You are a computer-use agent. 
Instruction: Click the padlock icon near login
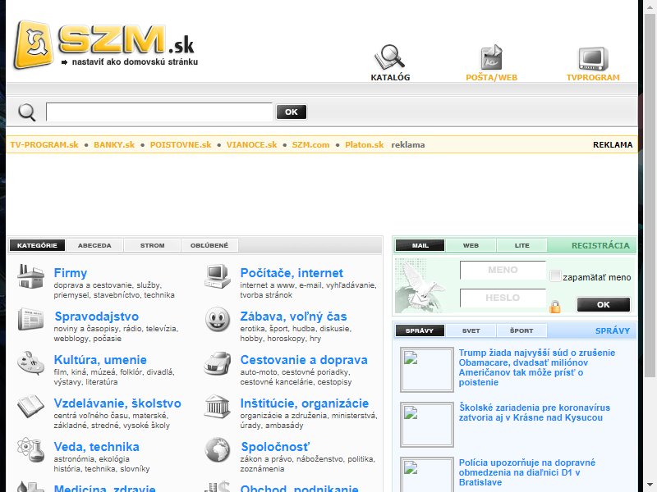pos(555,307)
